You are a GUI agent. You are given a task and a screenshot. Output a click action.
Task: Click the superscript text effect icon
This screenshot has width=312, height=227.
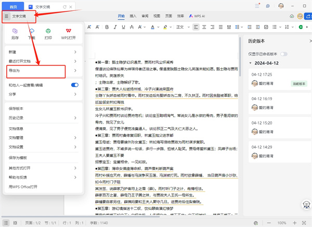pos(140,27)
